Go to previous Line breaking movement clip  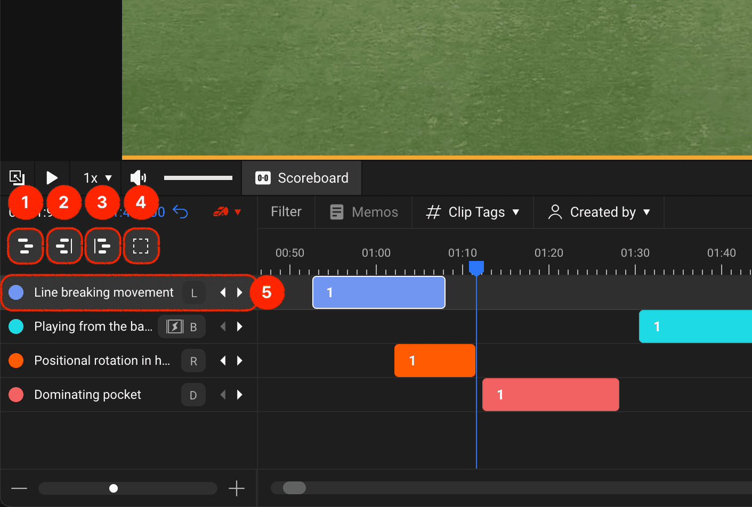223,292
